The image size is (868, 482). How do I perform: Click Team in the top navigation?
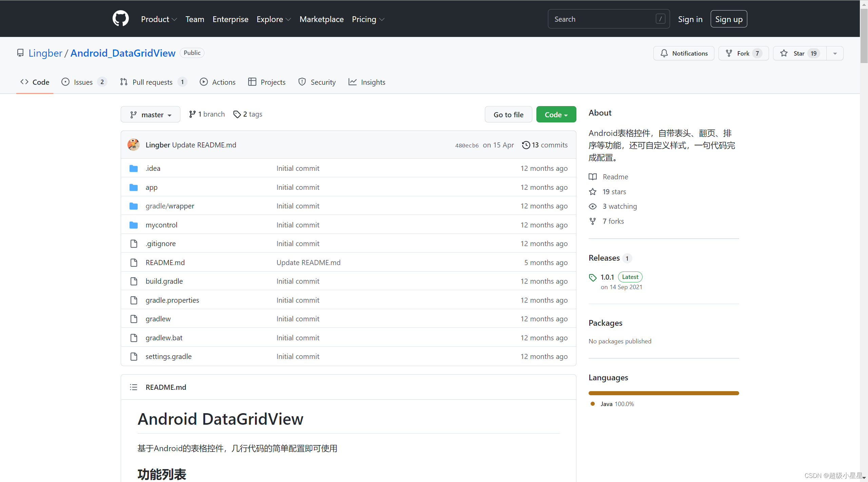click(x=195, y=19)
